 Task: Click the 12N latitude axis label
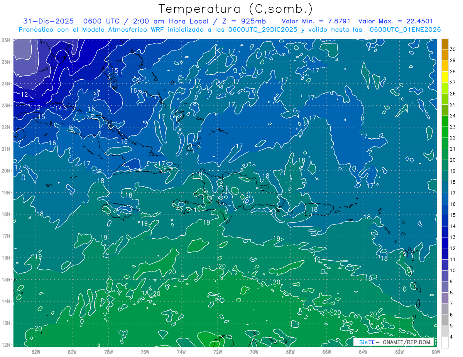click(x=5, y=345)
